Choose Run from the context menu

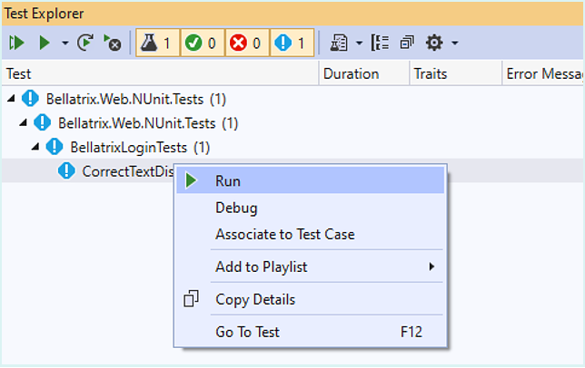coord(311,181)
